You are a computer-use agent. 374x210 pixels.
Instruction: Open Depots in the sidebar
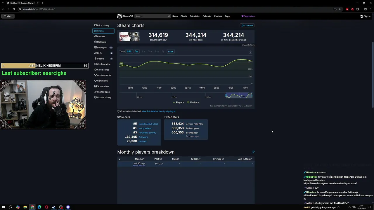click(x=103, y=59)
